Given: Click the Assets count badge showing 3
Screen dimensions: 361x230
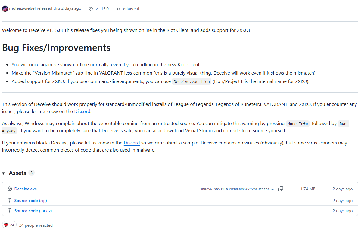Looking at the screenshot, I should (x=32, y=173).
